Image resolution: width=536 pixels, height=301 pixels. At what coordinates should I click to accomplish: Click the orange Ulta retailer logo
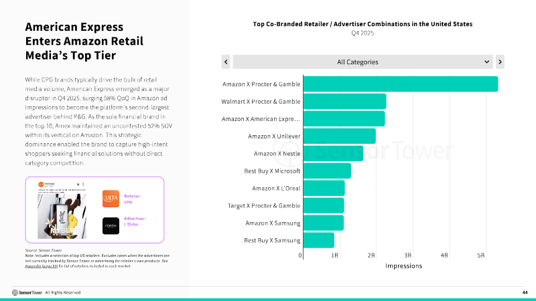tap(111, 199)
